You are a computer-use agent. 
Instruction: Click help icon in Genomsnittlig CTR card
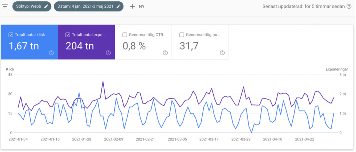pos(165,53)
